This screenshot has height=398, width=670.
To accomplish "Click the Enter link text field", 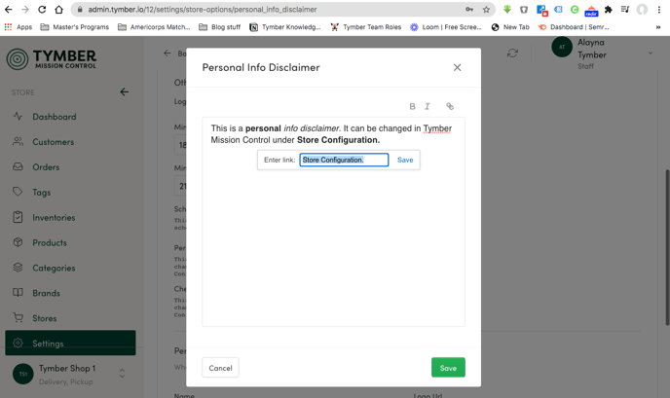I will (x=344, y=160).
